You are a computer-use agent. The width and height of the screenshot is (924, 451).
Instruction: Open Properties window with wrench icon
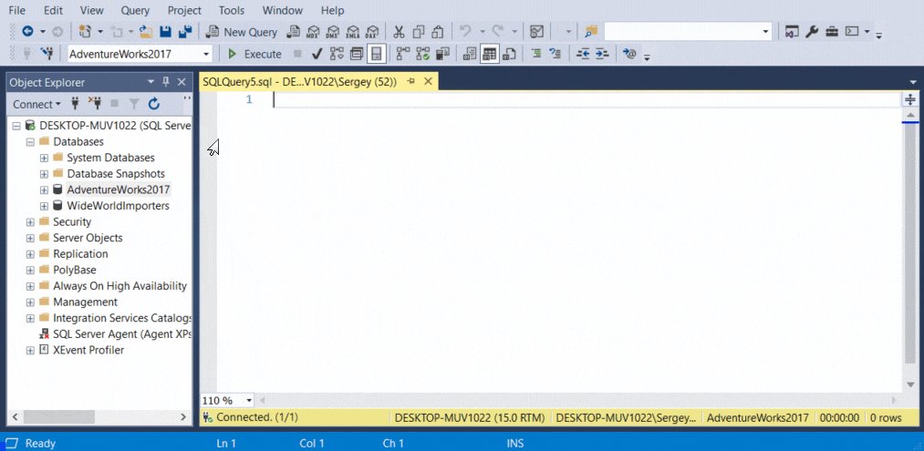pos(812,32)
